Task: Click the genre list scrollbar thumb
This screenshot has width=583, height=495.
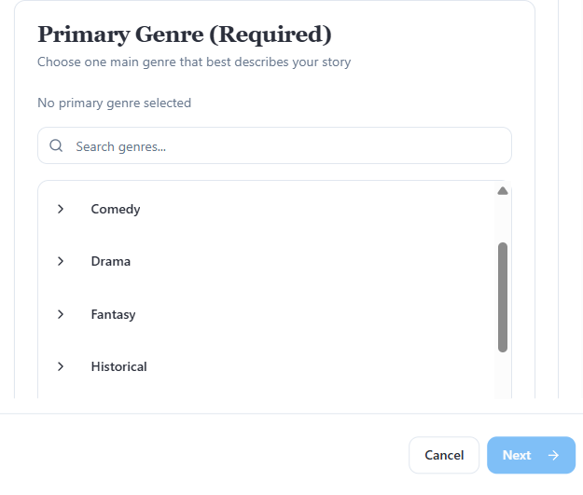Action: (x=503, y=296)
